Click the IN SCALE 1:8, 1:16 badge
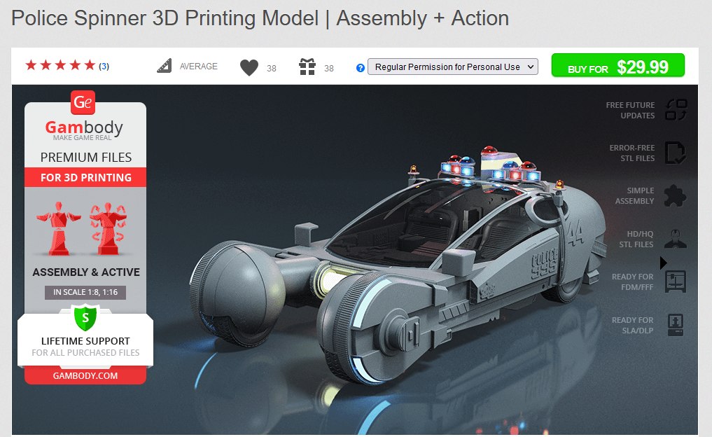Image resolution: width=712 pixels, height=437 pixels. click(x=85, y=292)
